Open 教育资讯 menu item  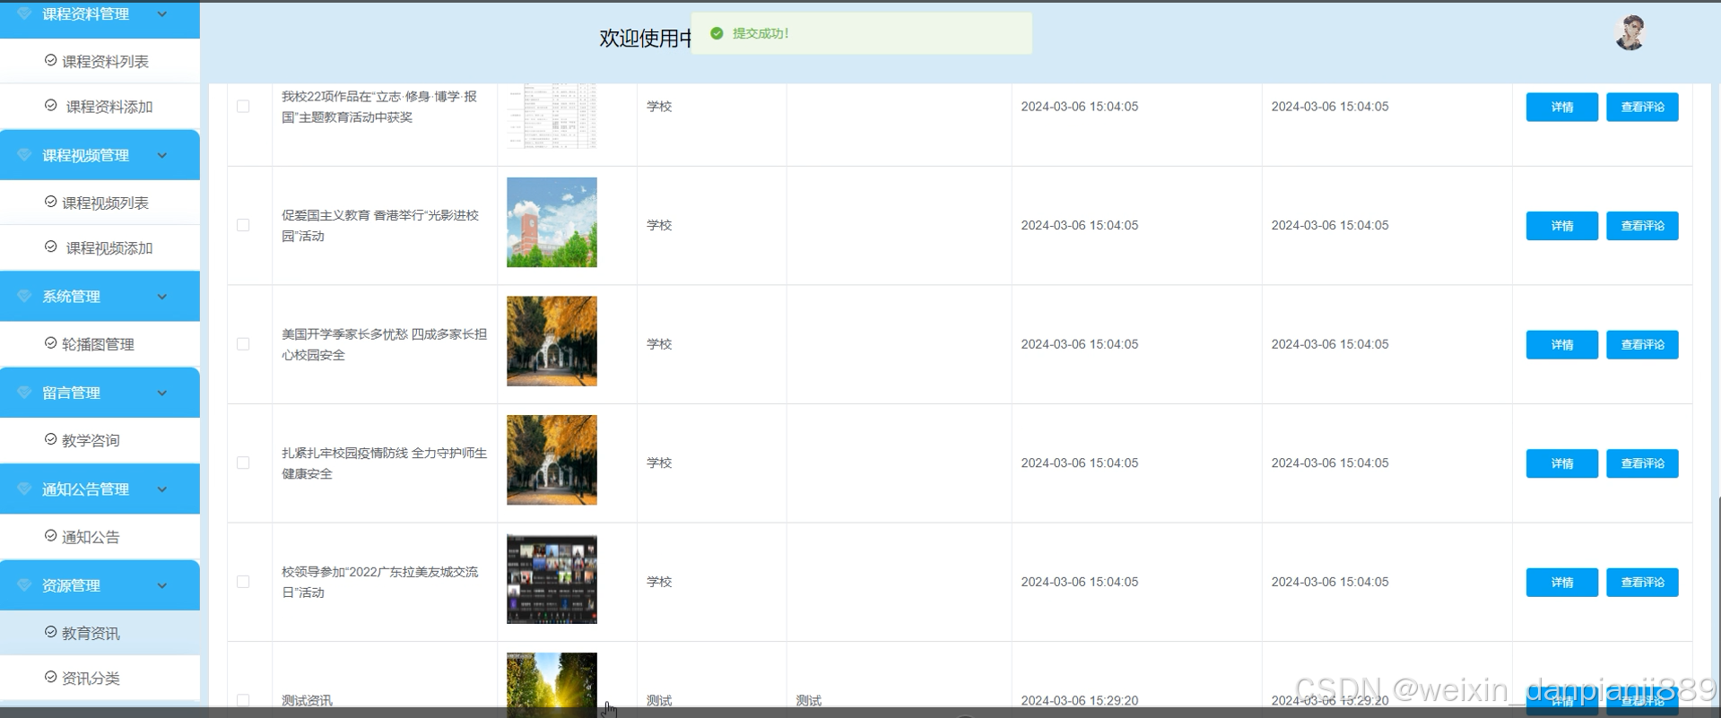coord(100,633)
